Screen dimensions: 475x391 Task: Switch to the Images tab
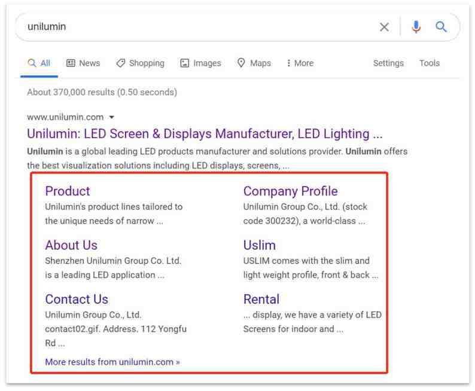click(200, 63)
